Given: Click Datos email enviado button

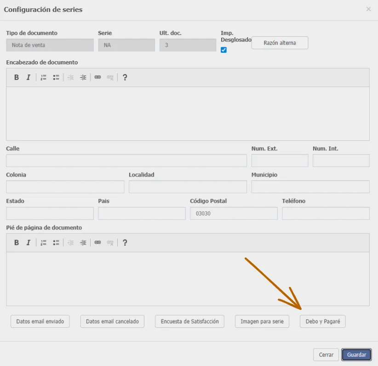Looking at the screenshot, I should click(x=40, y=321).
